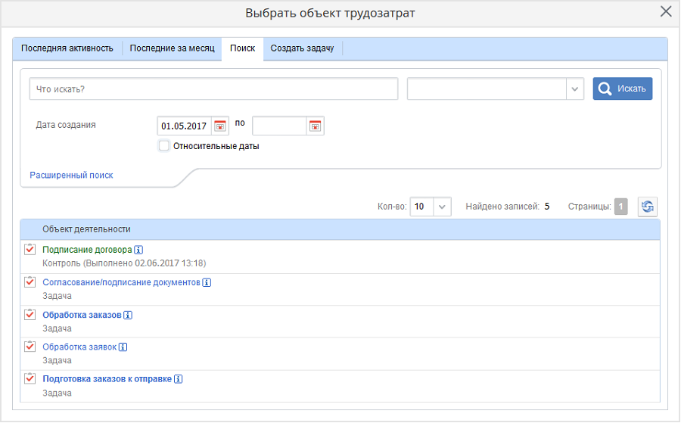Click info icon beside Согласование/подписание документов
This screenshot has height=423, width=681.
click(x=207, y=282)
